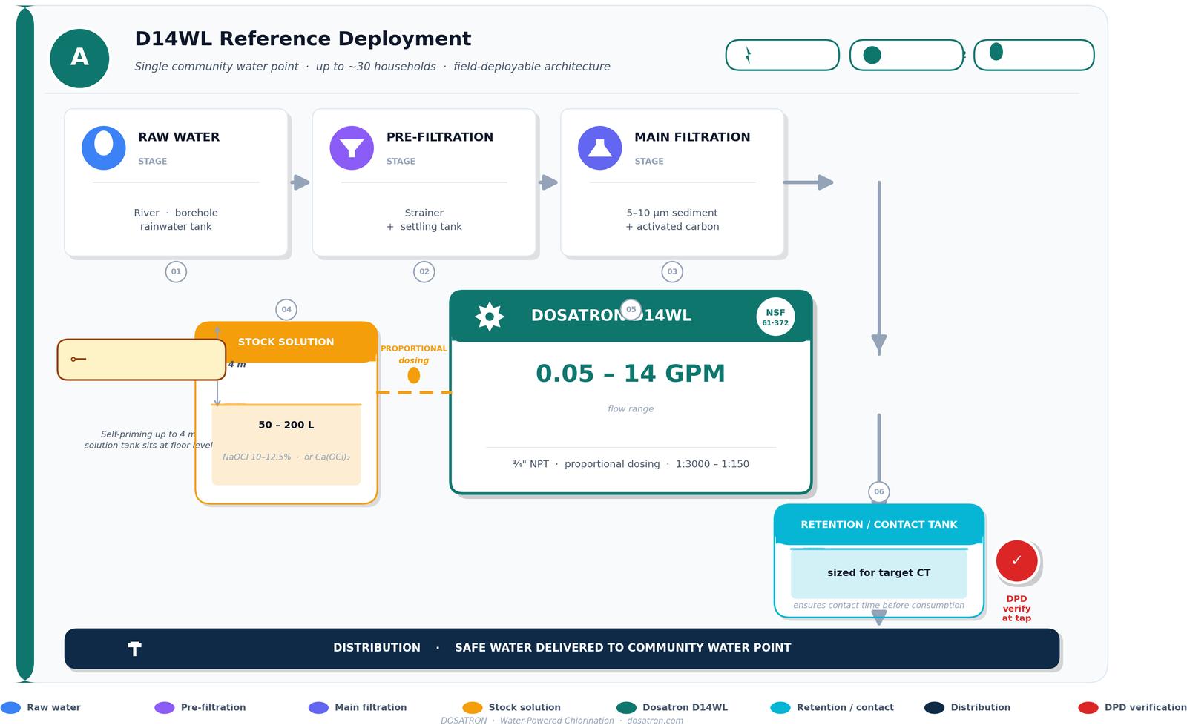Click the 03 step badge below Main Filtration

tap(672, 272)
